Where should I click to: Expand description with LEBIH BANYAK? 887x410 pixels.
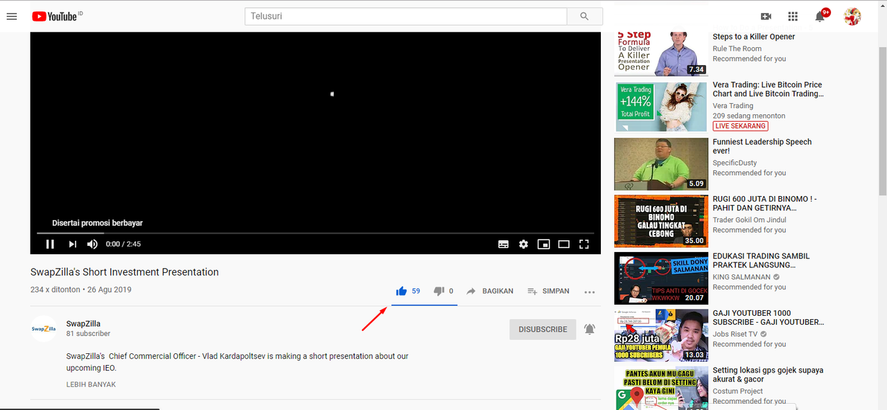tap(91, 384)
